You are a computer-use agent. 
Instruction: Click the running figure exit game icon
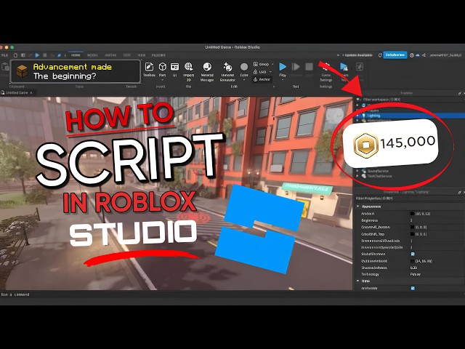tap(360, 67)
